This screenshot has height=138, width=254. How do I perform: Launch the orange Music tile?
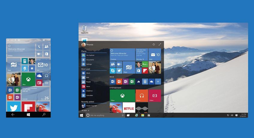coord(142,96)
